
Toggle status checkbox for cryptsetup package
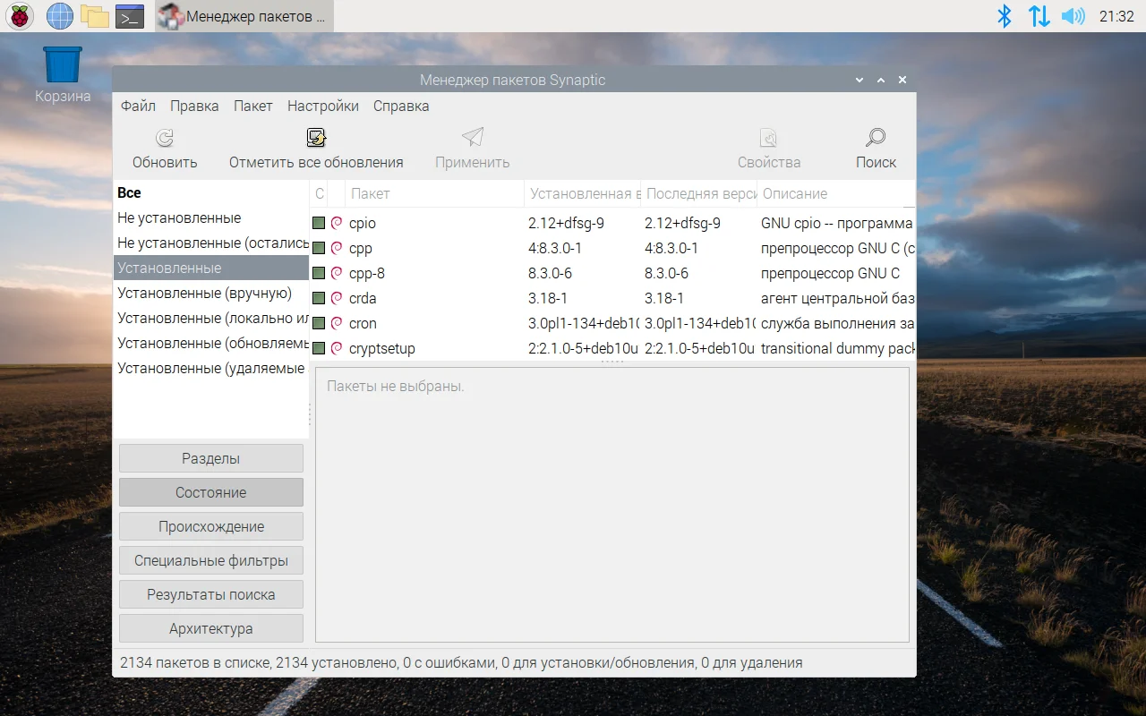click(319, 348)
